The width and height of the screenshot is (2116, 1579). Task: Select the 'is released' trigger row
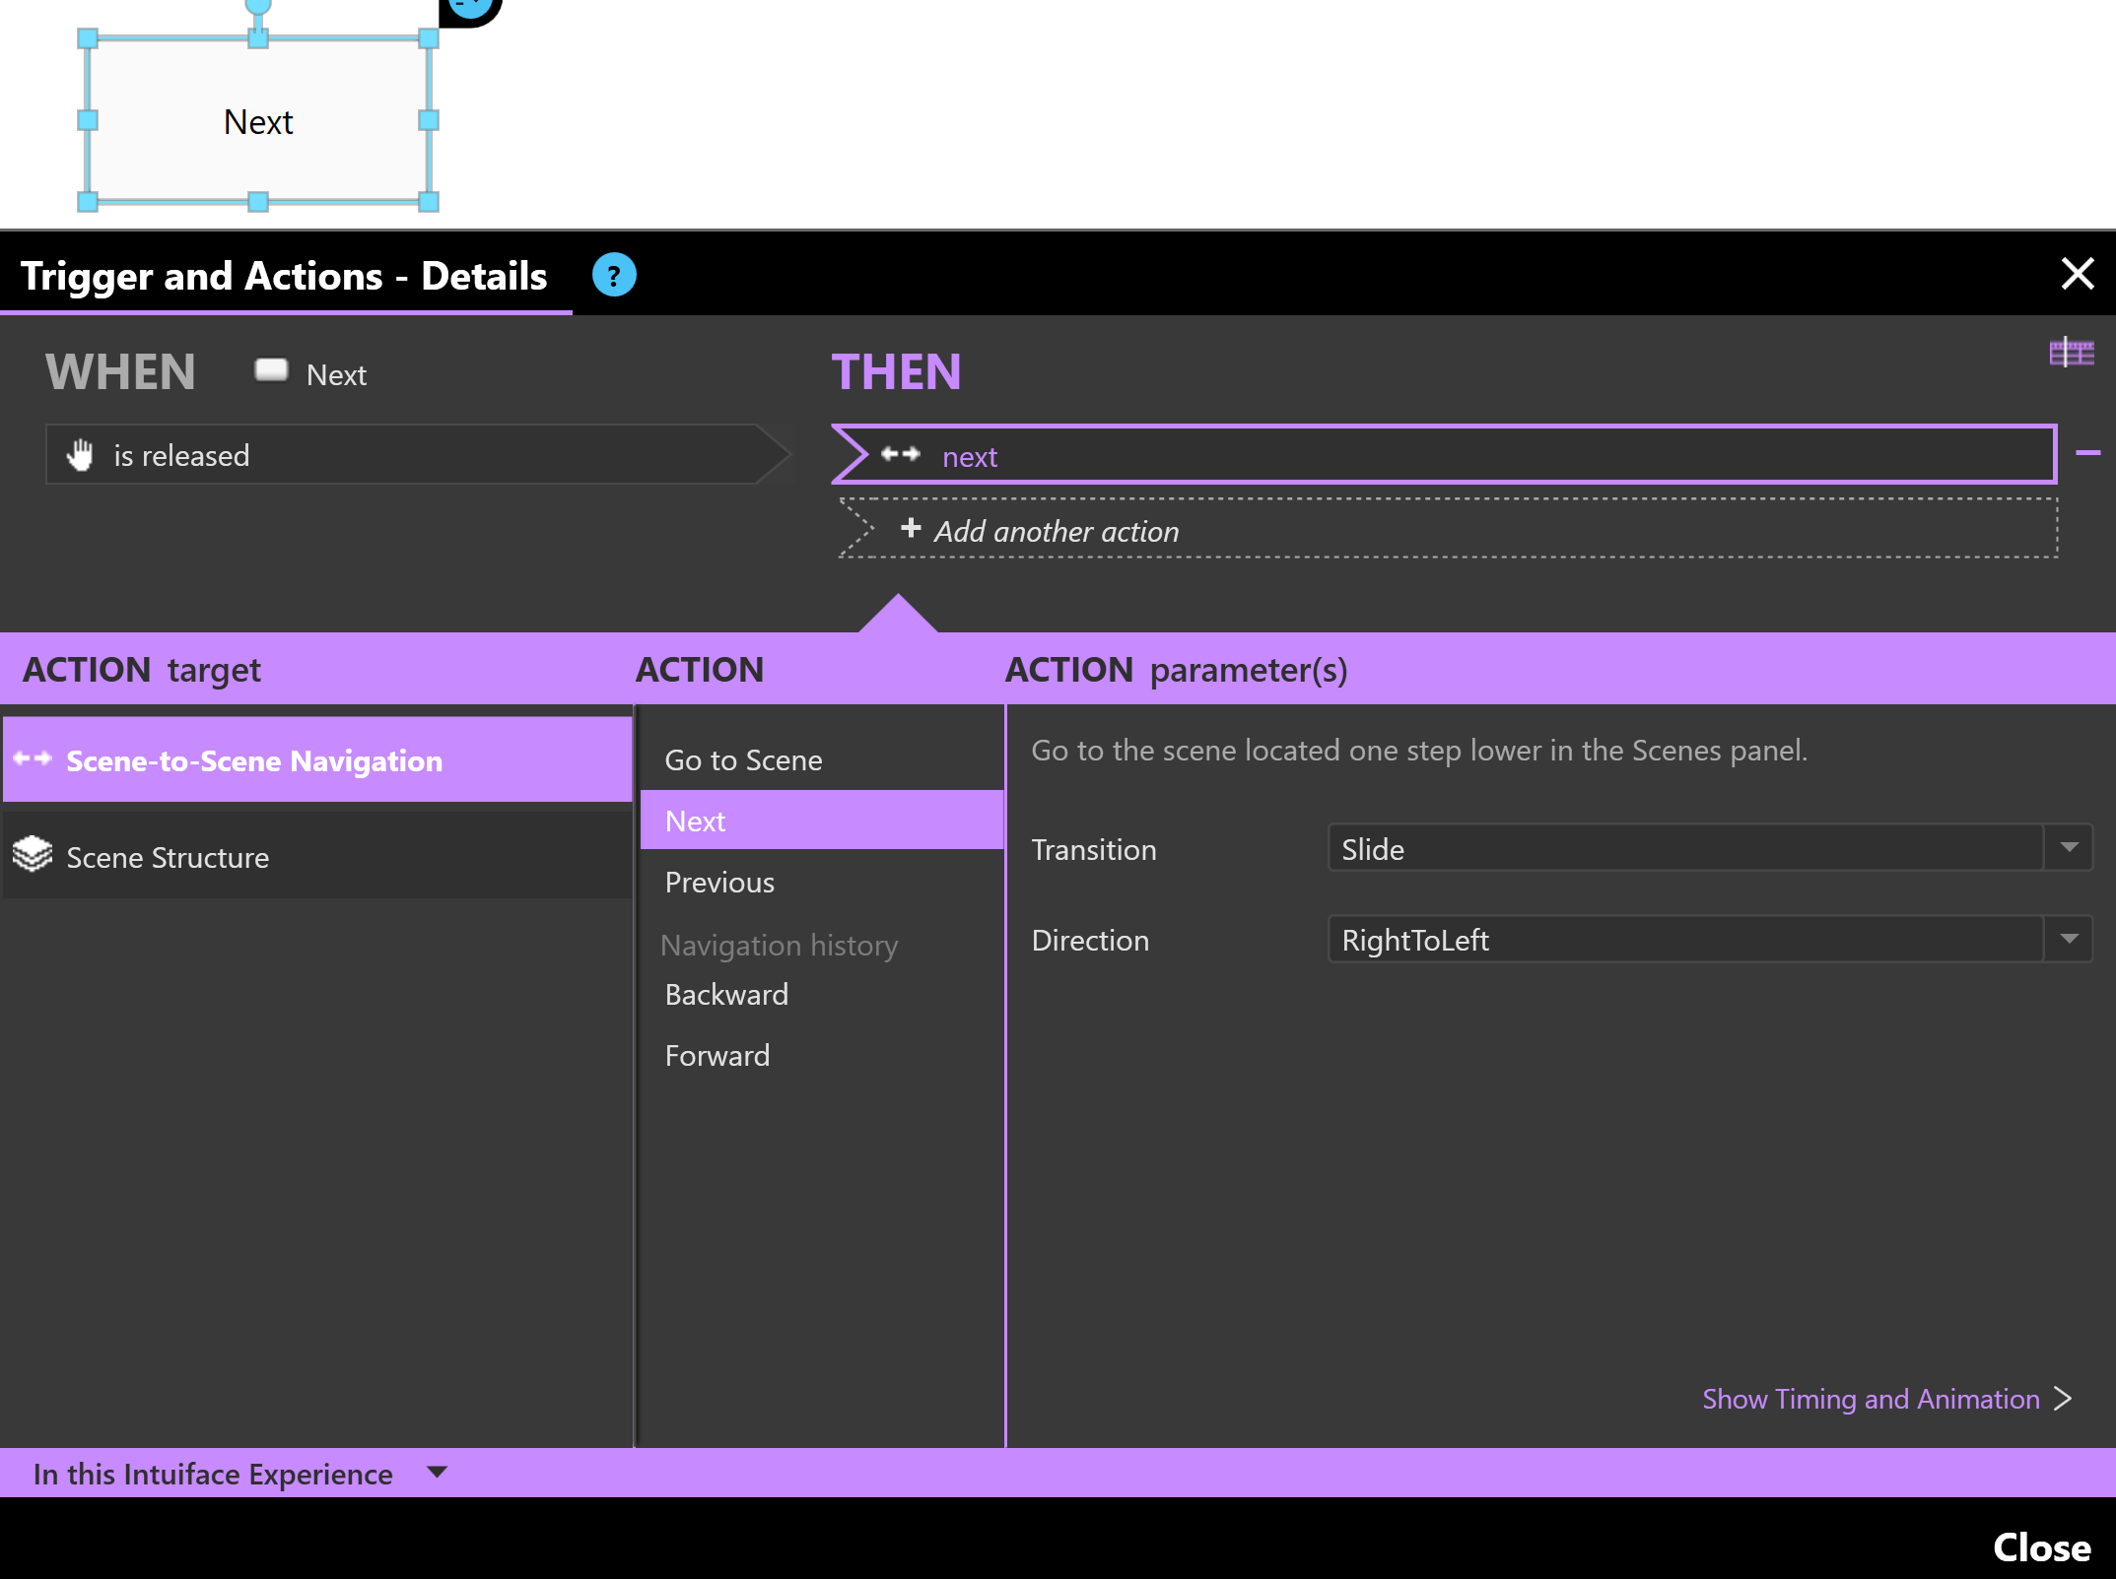click(419, 455)
